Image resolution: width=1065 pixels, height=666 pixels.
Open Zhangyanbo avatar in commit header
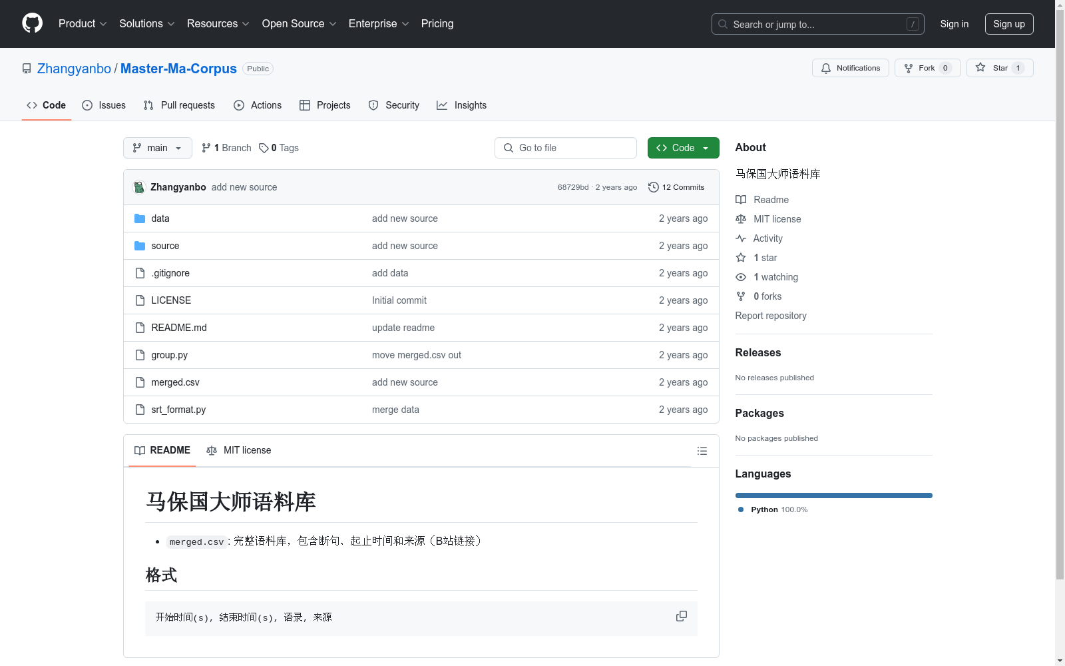139,187
